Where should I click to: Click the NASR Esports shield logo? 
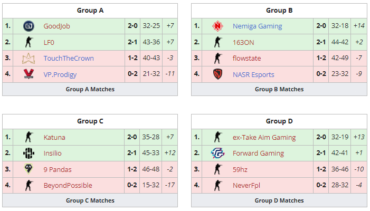[217, 74]
